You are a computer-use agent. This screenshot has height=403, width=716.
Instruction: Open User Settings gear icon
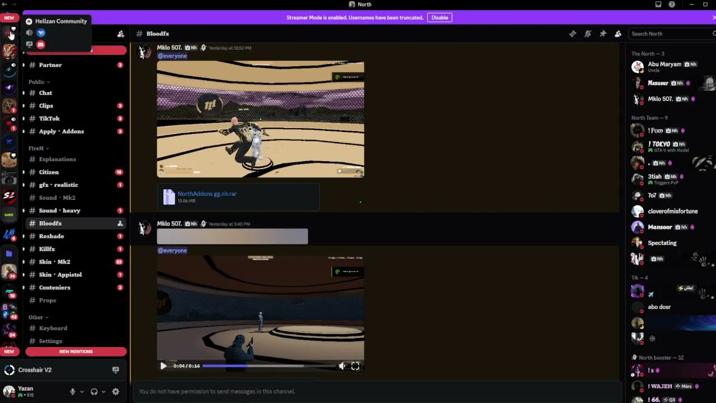pos(116,392)
